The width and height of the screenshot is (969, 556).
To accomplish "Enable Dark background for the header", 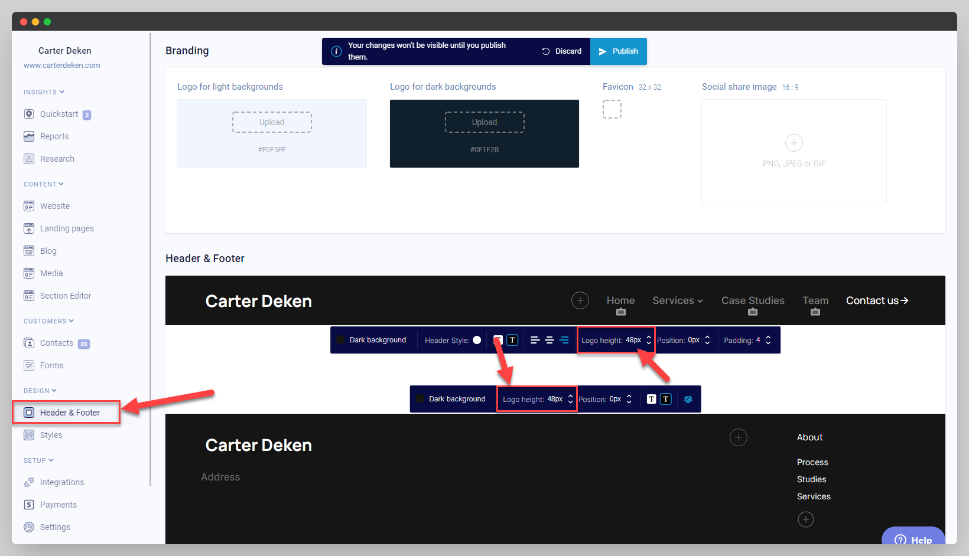I will pyautogui.click(x=340, y=339).
